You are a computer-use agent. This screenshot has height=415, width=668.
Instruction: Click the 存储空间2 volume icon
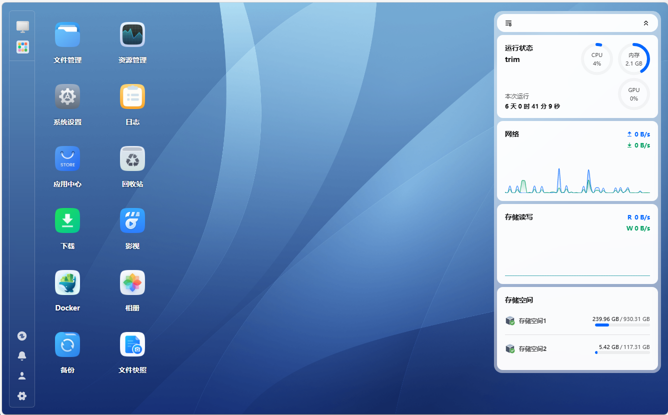coord(510,348)
